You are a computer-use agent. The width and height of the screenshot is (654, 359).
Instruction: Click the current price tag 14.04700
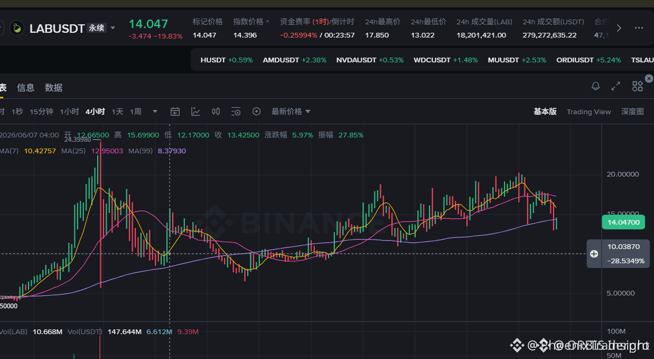click(623, 223)
